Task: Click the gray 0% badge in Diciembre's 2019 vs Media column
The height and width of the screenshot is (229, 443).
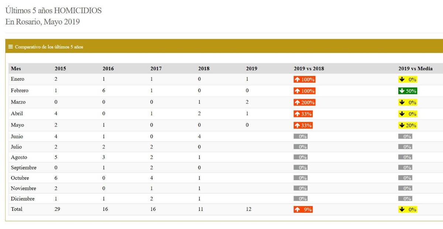Action: [x=405, y=199]
